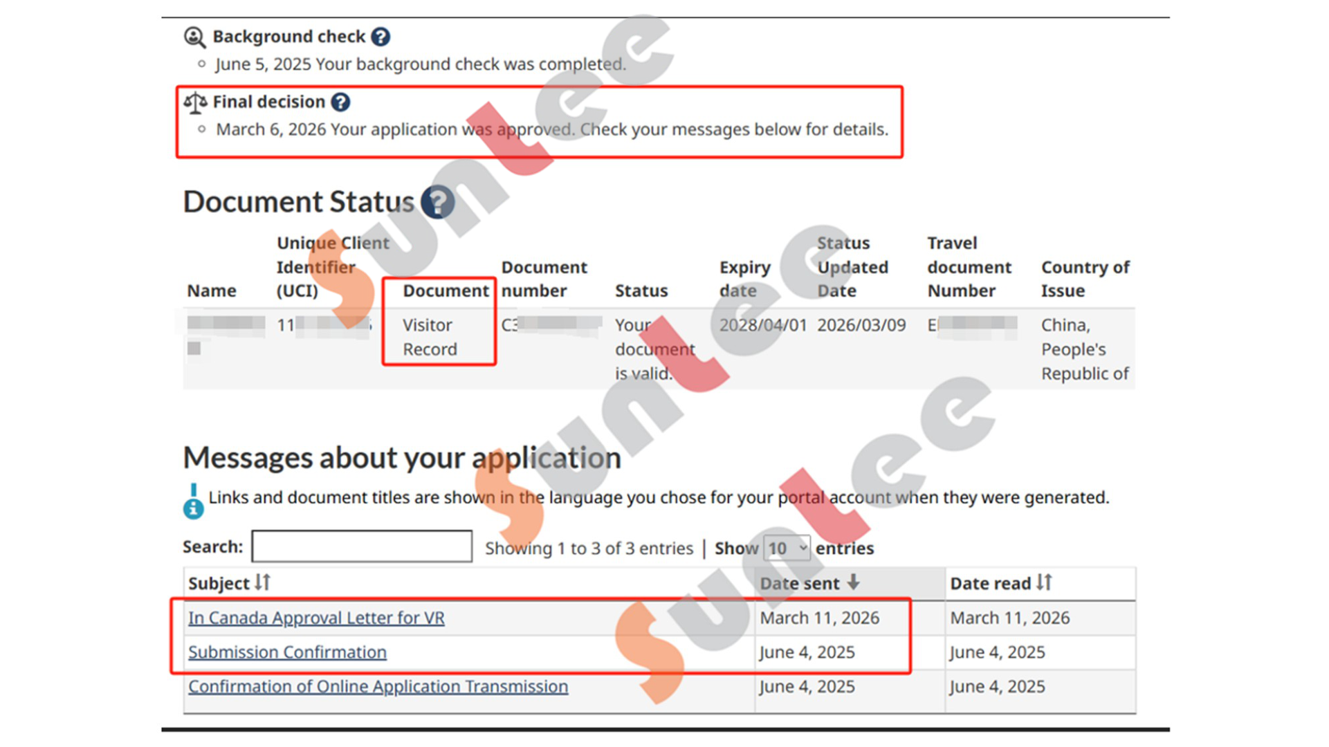
Task: Click help icon beside Final decision
Action: tap(340, 102)
